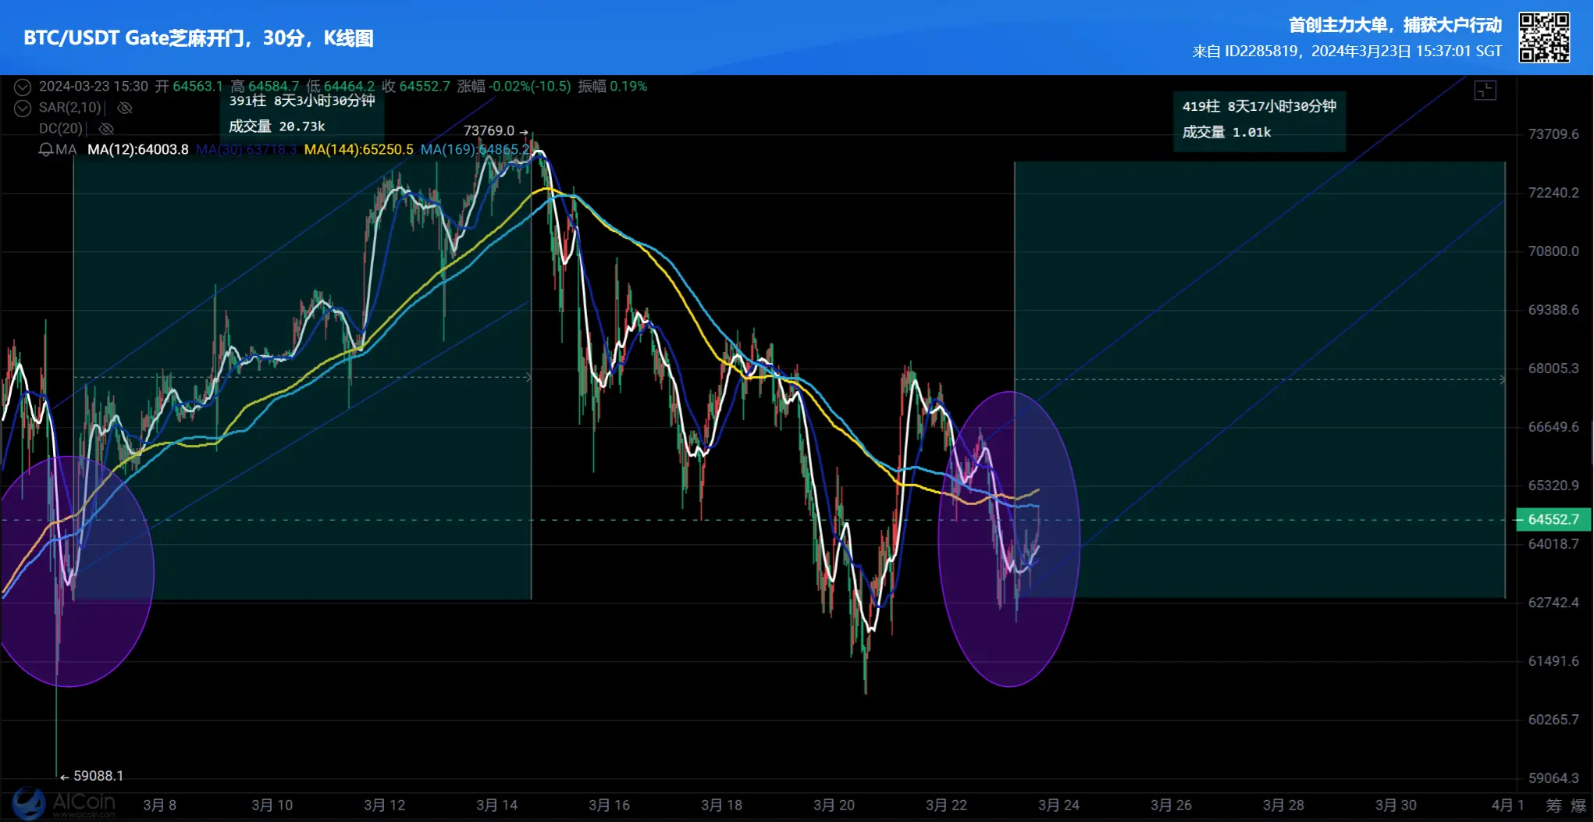Click the 73709.6 price axis label
Viewport: 1594px width, 822px height.
(x=1553, y=134)
